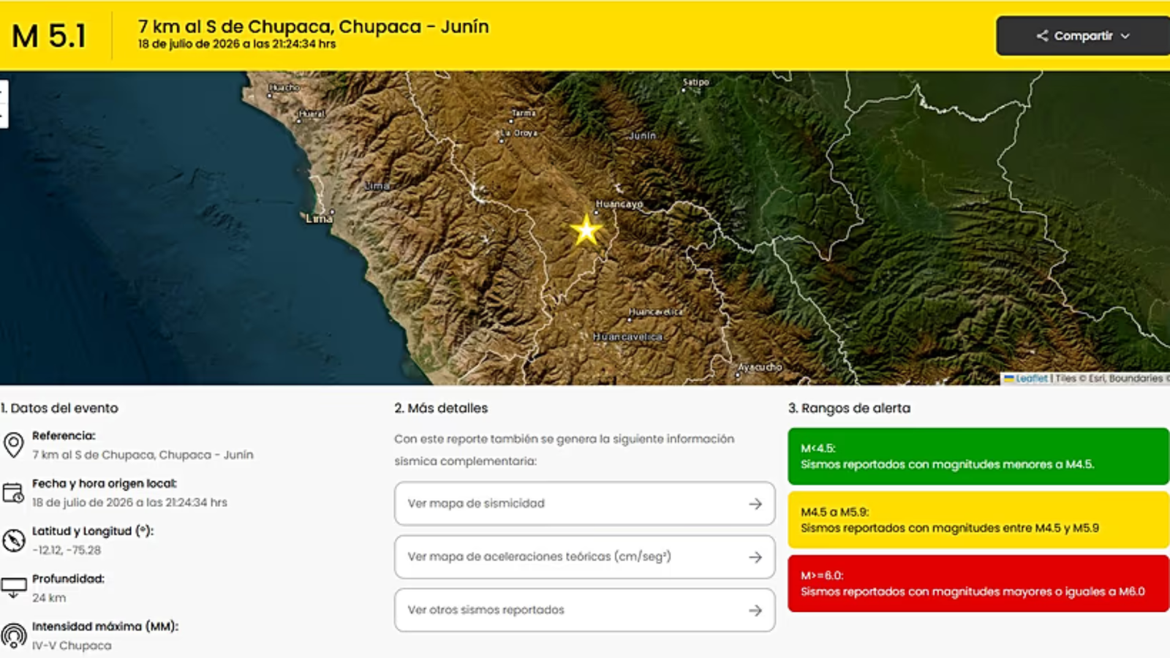Click the Junín label on map
The width and height of the screenshot is (1170, 658).
(x=642, y=135)
